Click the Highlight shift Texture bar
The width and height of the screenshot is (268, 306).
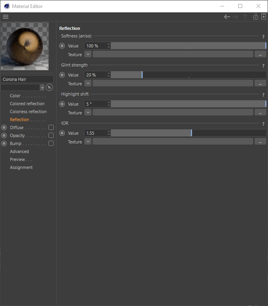[173, 112]
